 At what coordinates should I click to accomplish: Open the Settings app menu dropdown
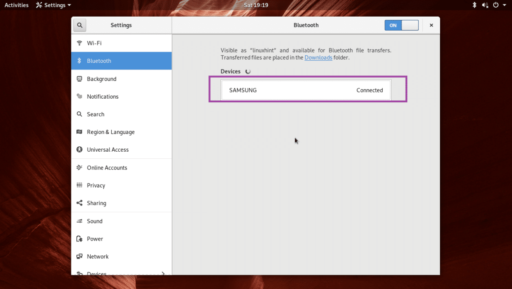(x=53, y=5)
